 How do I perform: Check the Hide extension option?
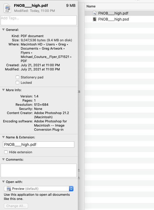pyautogui.click(x=6, y=152)
